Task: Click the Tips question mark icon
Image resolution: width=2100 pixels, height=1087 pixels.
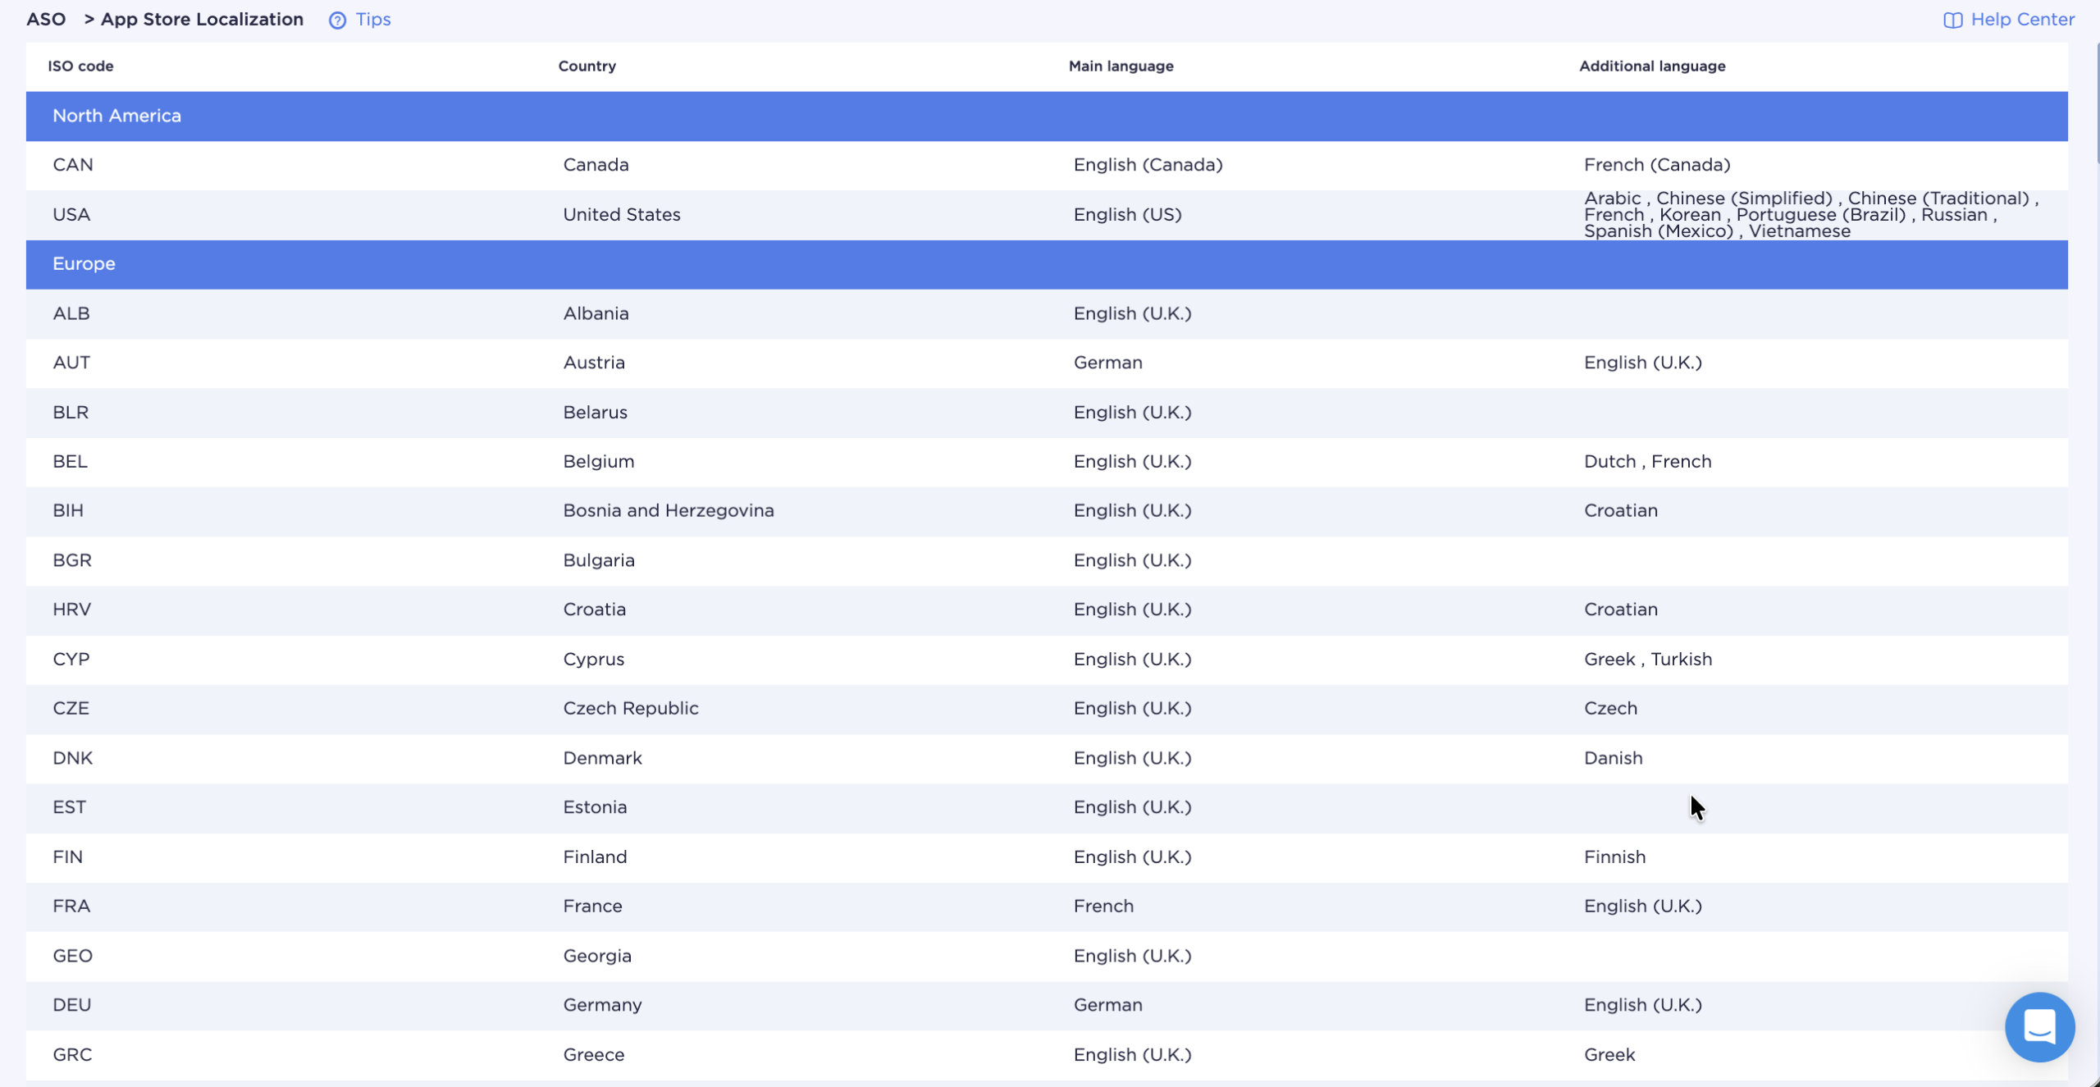Action: tap(337, 21)
